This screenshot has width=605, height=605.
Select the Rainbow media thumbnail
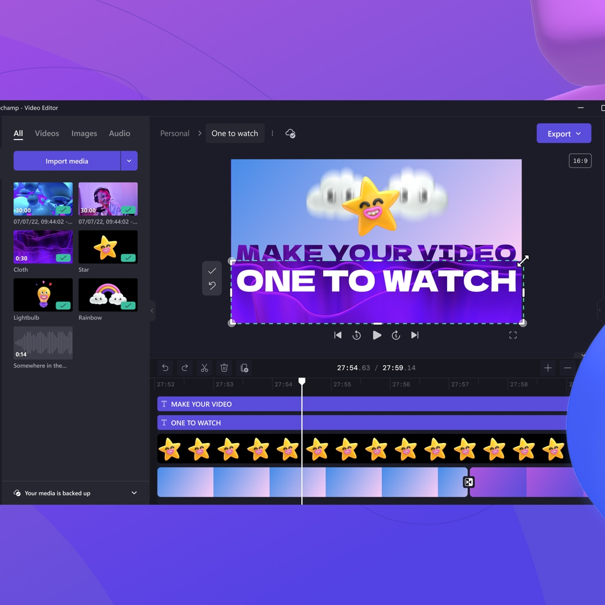(108, 295)
